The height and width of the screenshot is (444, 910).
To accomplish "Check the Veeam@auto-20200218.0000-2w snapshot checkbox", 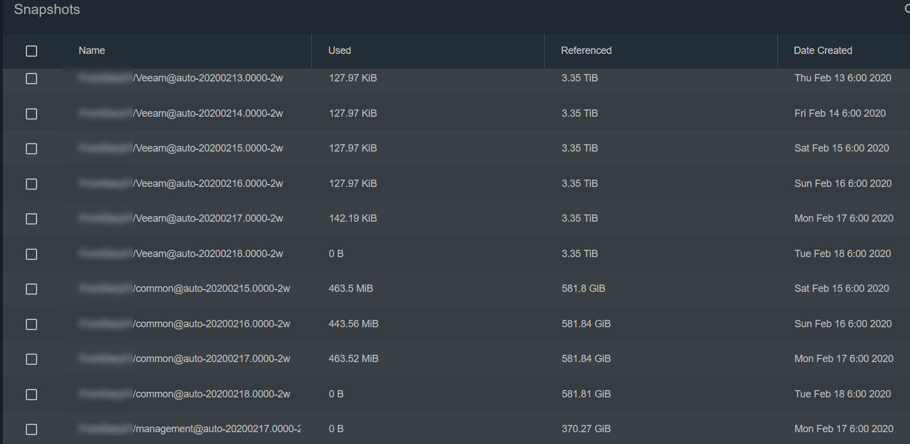I will pos(31,254).
